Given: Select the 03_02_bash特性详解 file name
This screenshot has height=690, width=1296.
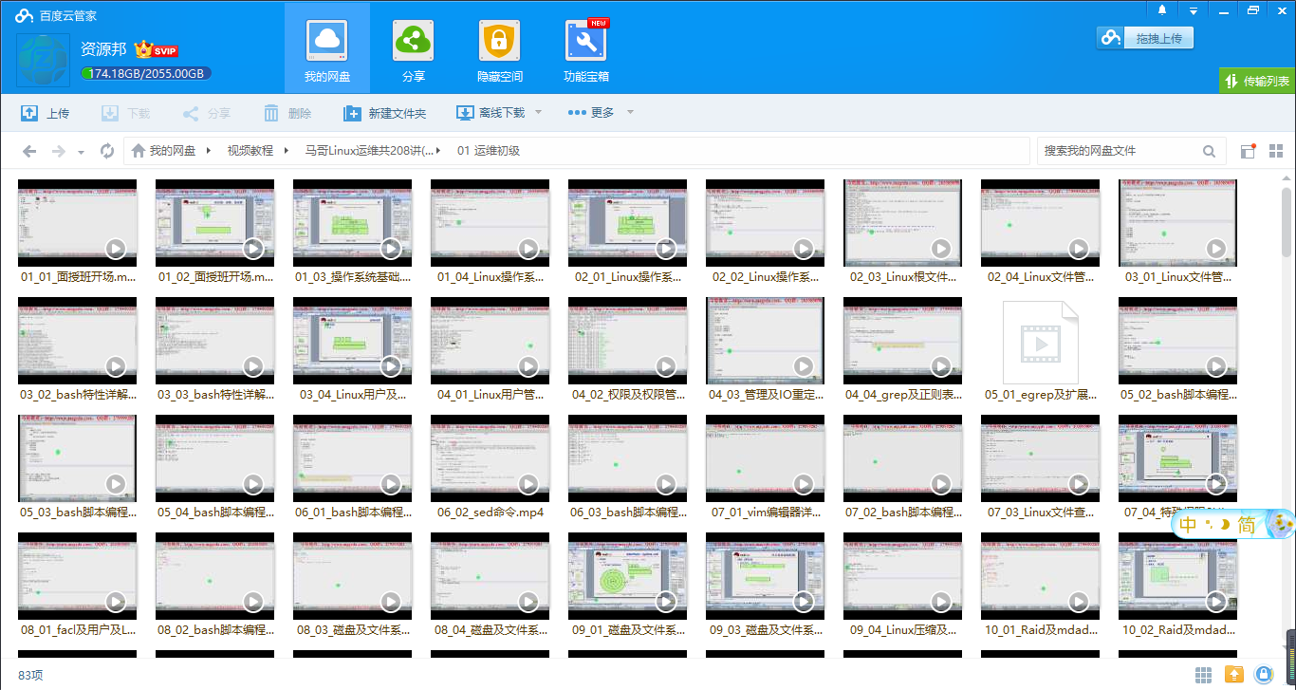Looking at the screenshot, I should pos(78,395).
